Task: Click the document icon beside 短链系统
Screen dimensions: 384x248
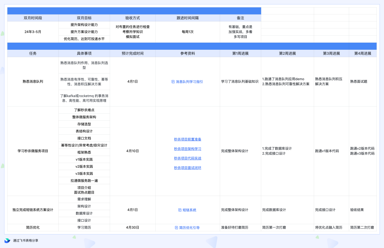Action: coord(180,210)
